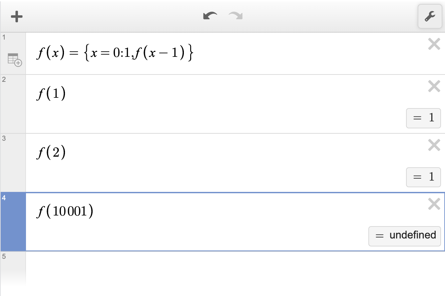The width and height of the screenshot is (445, 296).
Task: Click the Undo arrow icon
Action: [210, 16]
